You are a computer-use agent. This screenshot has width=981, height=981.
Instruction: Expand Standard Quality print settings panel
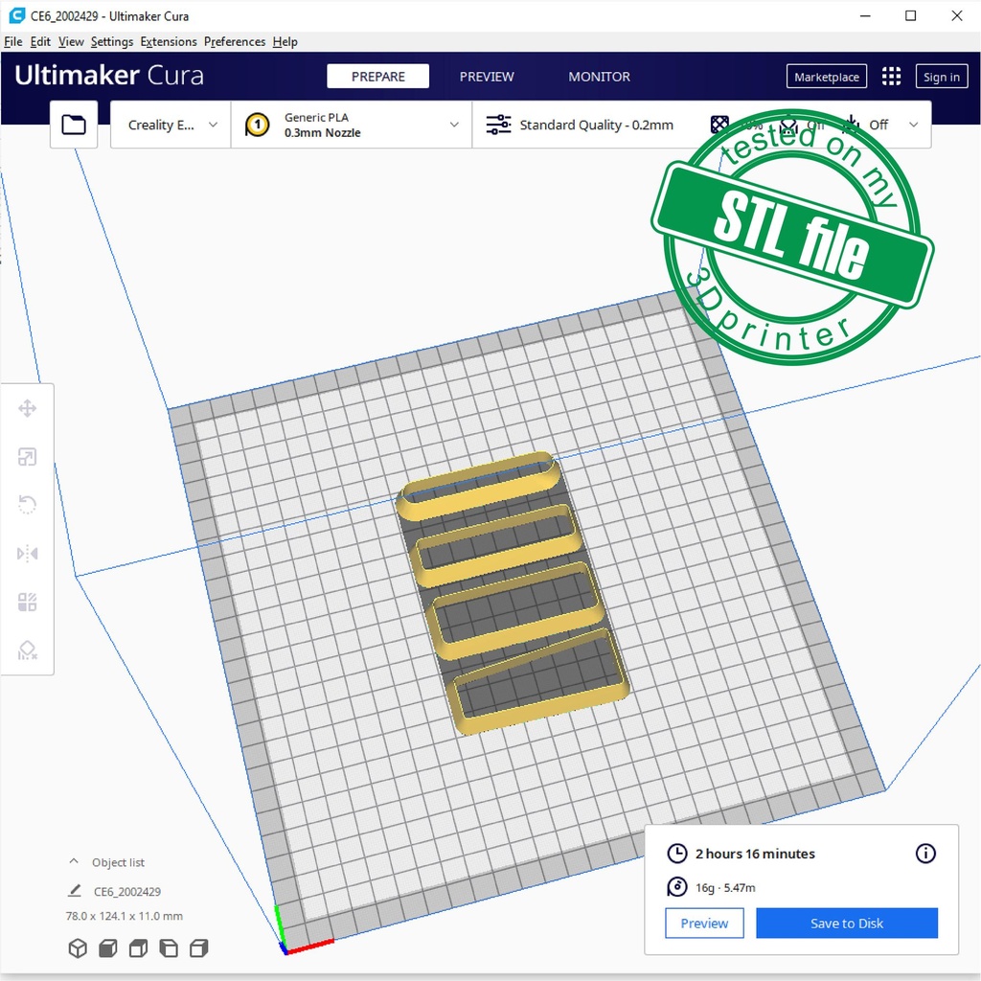[x=594, y=125]
